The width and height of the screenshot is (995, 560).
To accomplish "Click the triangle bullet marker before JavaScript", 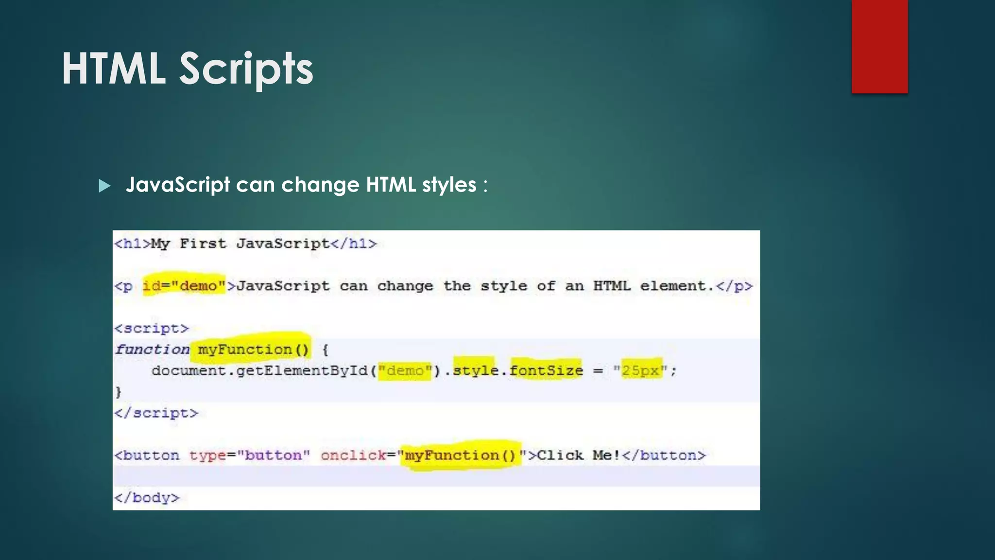I will 104,186.
